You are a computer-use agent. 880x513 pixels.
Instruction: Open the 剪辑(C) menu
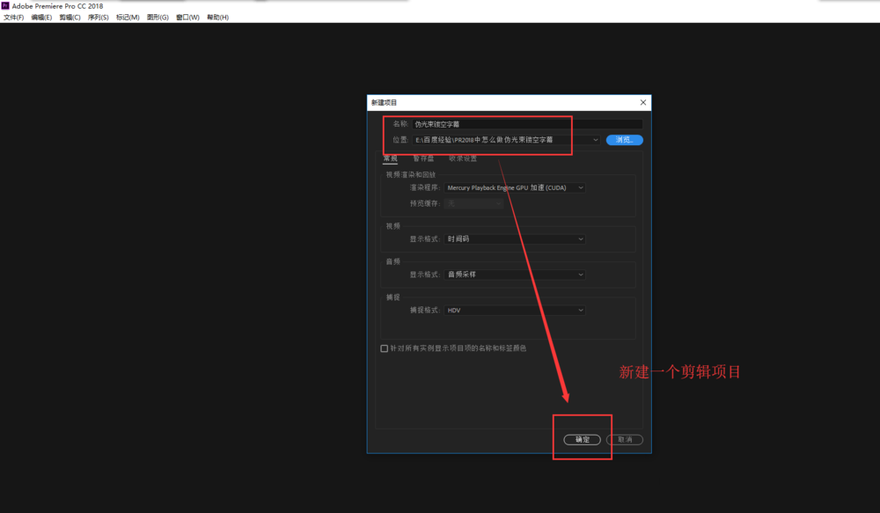point(70,18)
